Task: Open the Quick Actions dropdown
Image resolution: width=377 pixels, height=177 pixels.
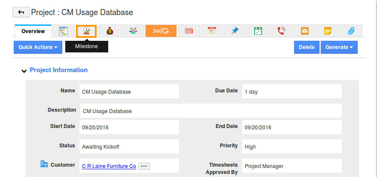Action: click(x=38, y=47)
